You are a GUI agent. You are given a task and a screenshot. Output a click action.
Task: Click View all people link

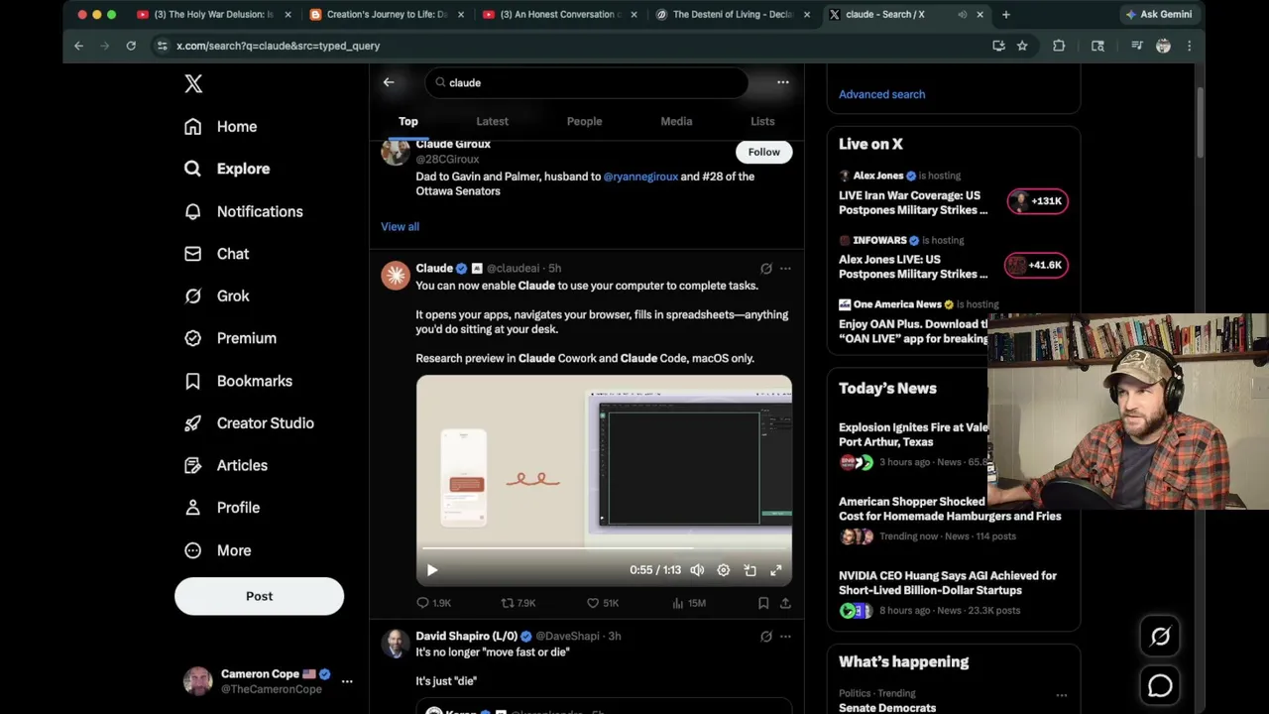click(x=400, y=227)
